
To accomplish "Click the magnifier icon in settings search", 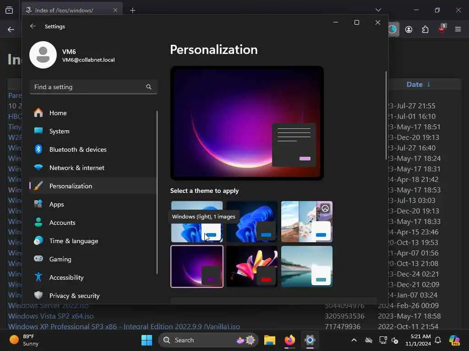I will point(149,87).
